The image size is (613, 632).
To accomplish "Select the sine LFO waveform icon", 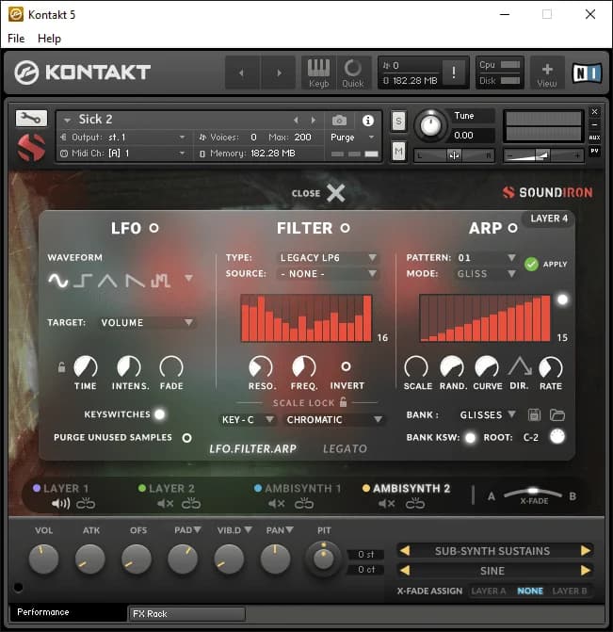I will pyautogui.click(x=58, y=280).
